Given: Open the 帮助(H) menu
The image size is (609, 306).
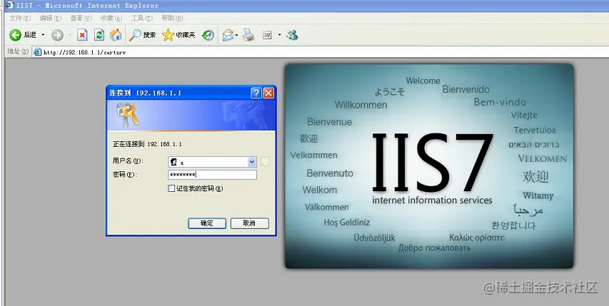Looking at the screenshot, I should tap(172, 19).
